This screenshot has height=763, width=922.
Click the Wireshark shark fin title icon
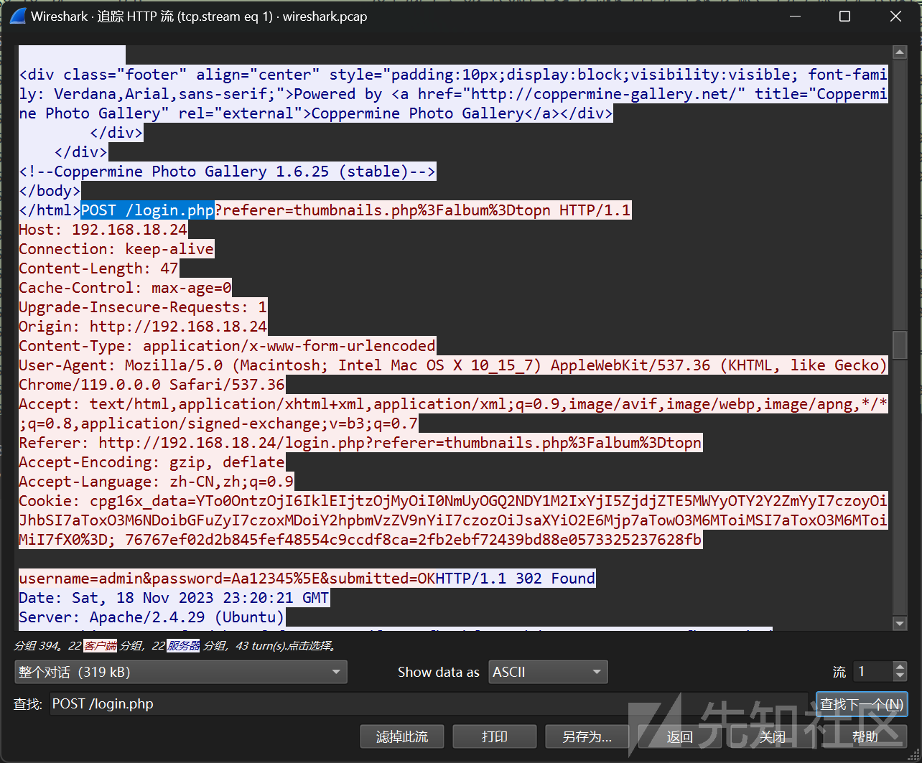point(17,17)
